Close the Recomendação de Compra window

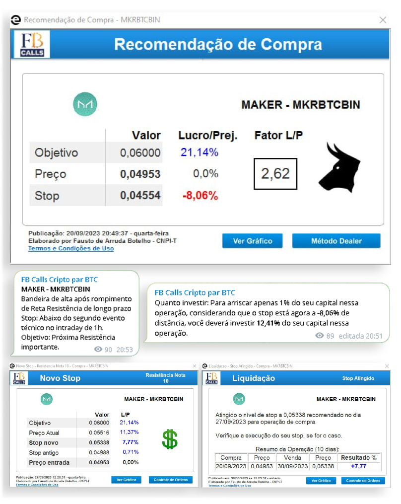pyautogui.click(x=383, y=20)
